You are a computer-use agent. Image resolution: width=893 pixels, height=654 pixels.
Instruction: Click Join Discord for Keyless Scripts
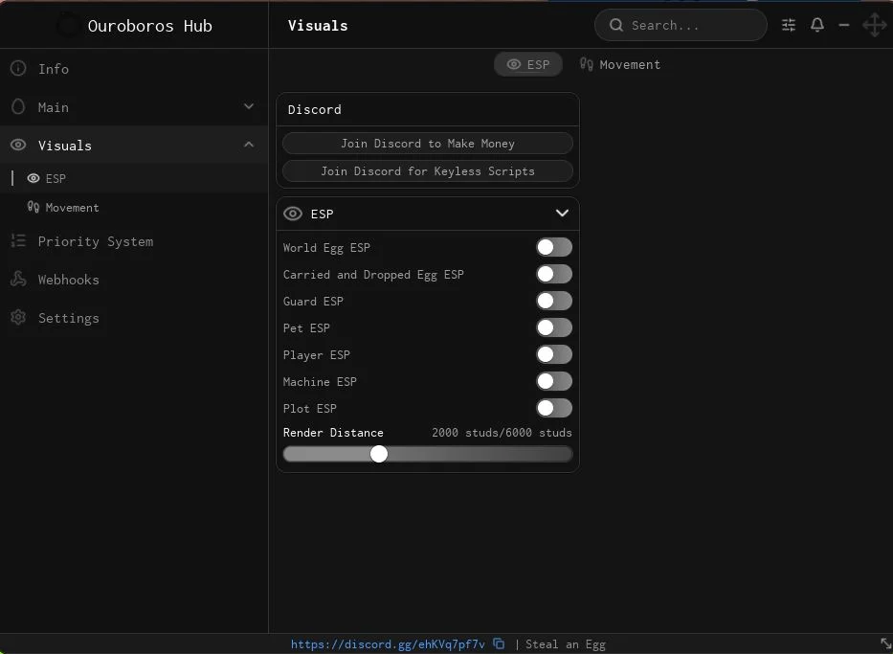[428, 170]
